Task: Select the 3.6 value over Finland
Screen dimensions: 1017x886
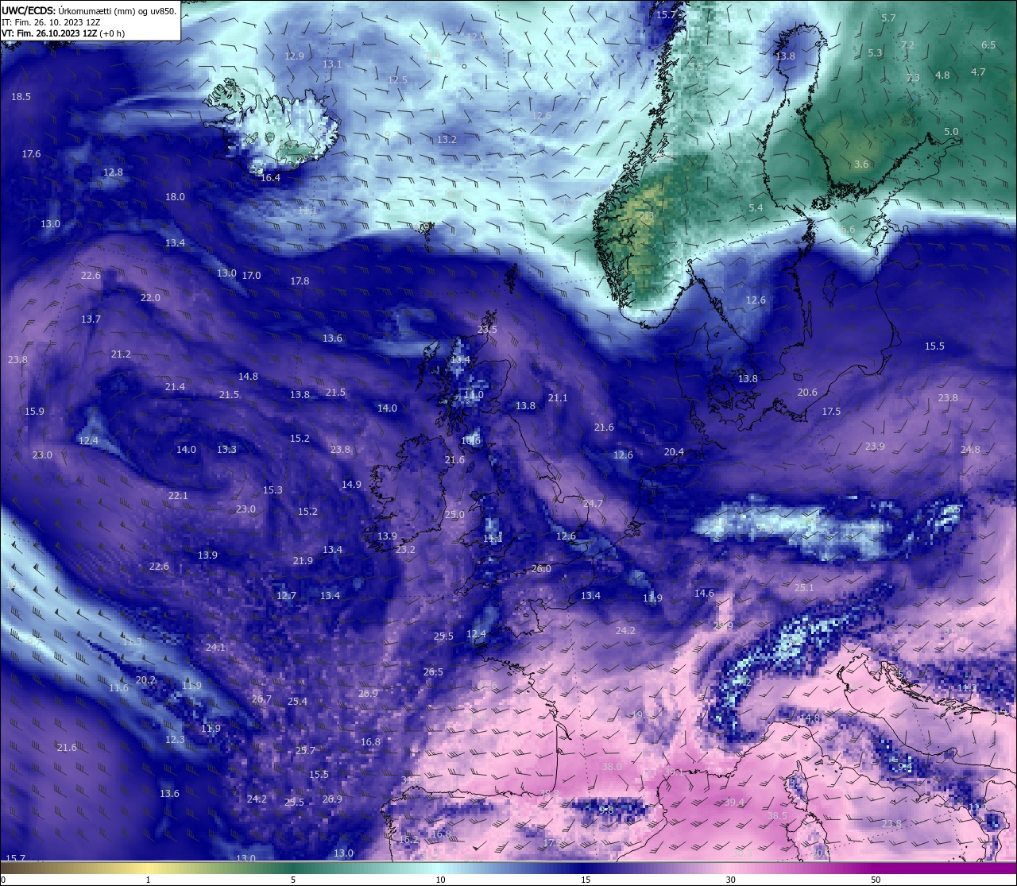Action: [861, 164]
